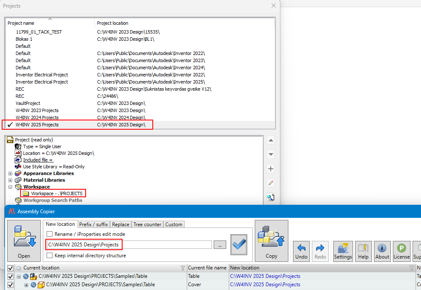This screenshot has height=290, width=421.
Task: Click the sort arrow above Project name
Action: click(x=50, y=19)
